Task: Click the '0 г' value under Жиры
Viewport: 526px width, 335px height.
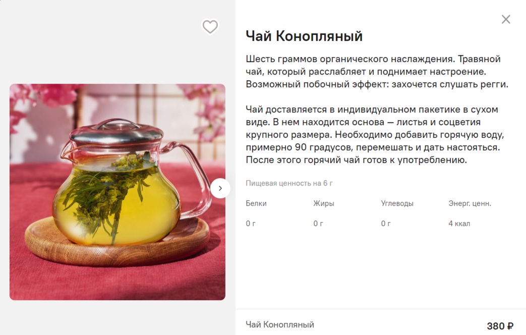Action: click(318, 224)
